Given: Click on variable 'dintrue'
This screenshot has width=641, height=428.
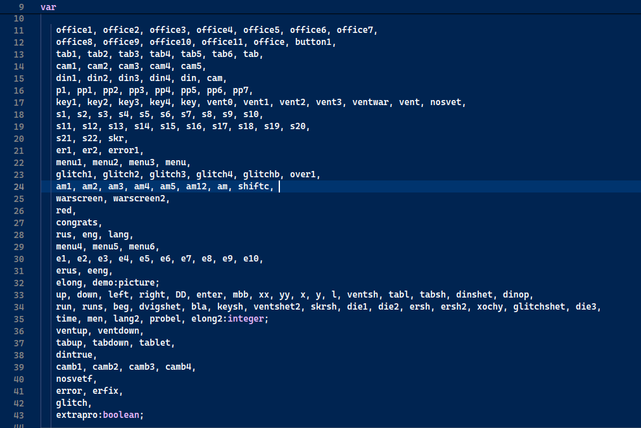Looking at the screenshot, I should 74,355.
